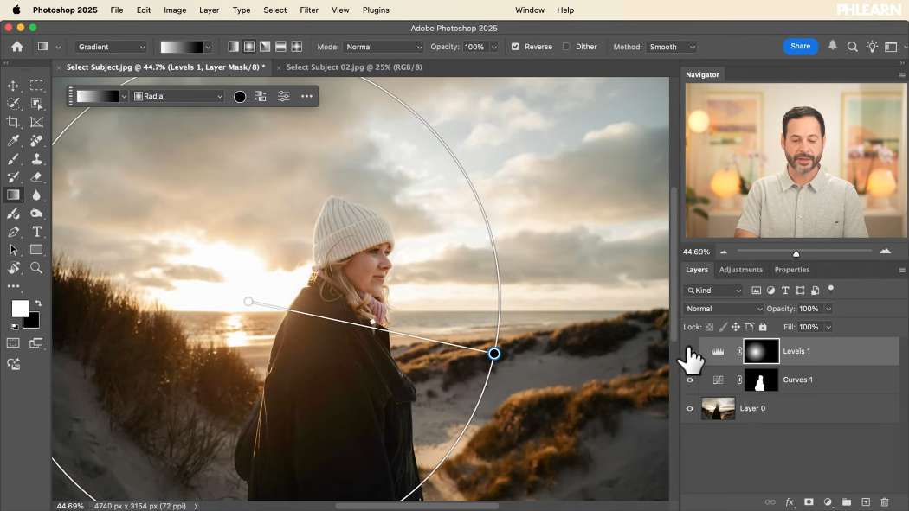Switch to the Properties tab
909x511 pixels.
(792, 270)
